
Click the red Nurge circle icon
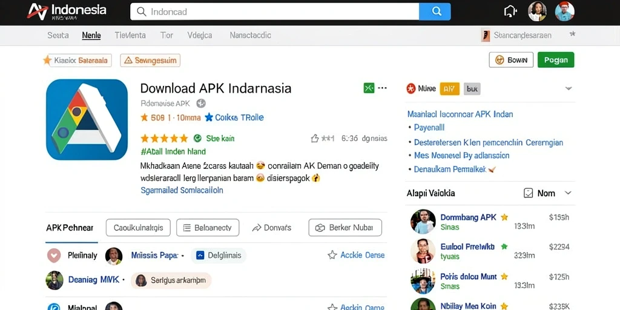point(411,88)
